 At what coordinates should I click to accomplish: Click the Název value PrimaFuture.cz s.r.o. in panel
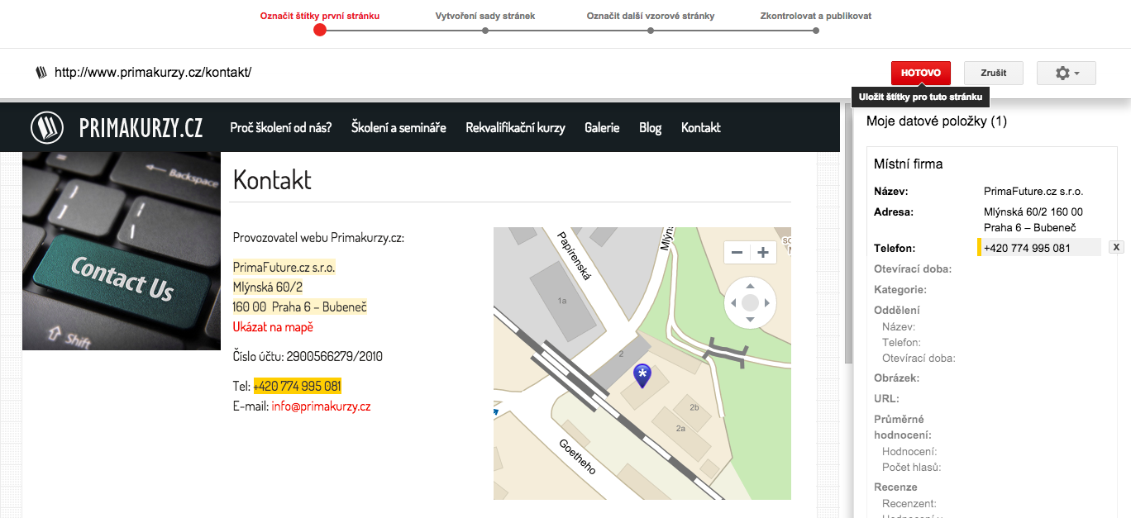tap(1033, 192)
